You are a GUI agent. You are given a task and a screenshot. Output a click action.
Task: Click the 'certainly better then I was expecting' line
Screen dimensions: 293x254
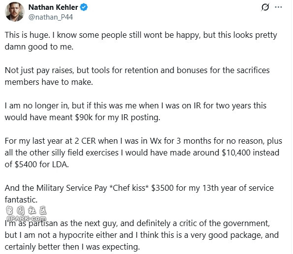(72, 247)
